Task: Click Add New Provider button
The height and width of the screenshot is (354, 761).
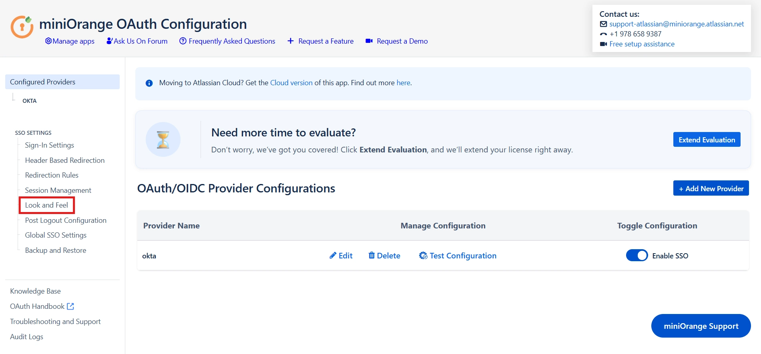Action: [711, 188]
